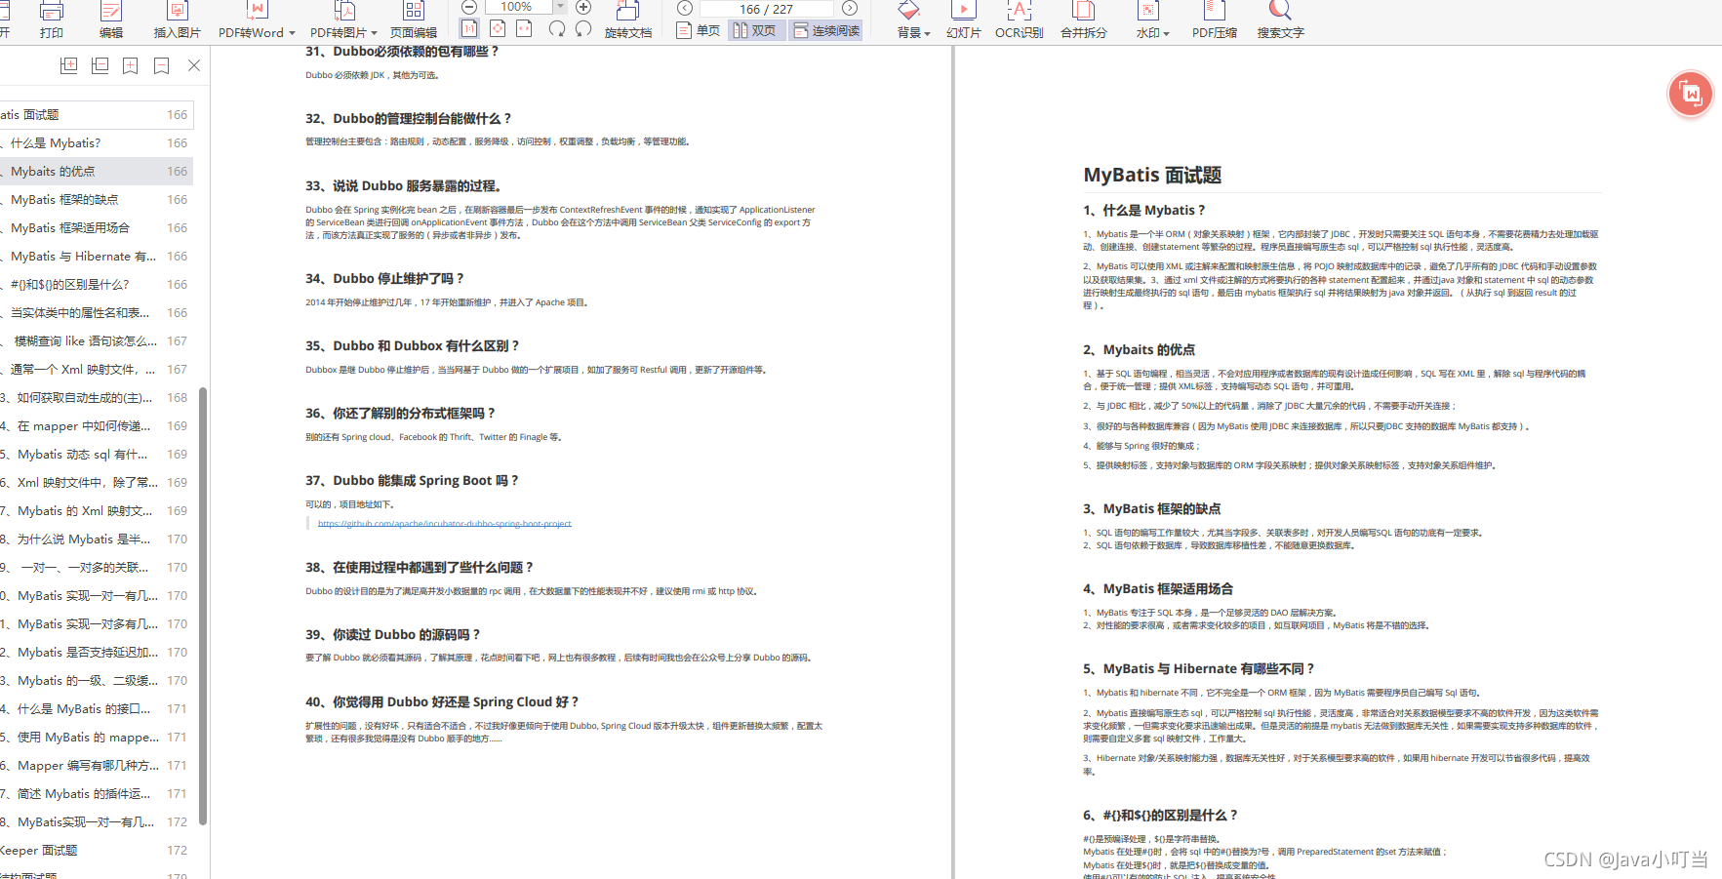
Task: Go to the previous page arrow
Action: point(685,8)
